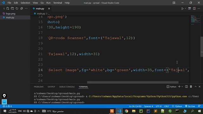Switch to the Debug Console tab
The height and width of the screenshot is (114, 203).
click(67, 87)
